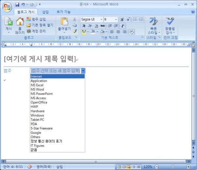Image resolution: width=197 pixels, height=170 pixels.
Task: Toggle Underline formatting
Action: (x=96, y=26)
